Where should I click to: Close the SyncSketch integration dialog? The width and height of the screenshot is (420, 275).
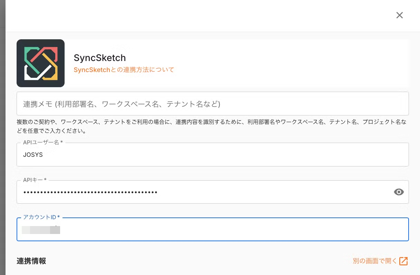click(400, 15)
